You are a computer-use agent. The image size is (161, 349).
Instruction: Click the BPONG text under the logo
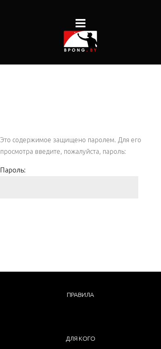pyautogui.click(x=75, y=50)
